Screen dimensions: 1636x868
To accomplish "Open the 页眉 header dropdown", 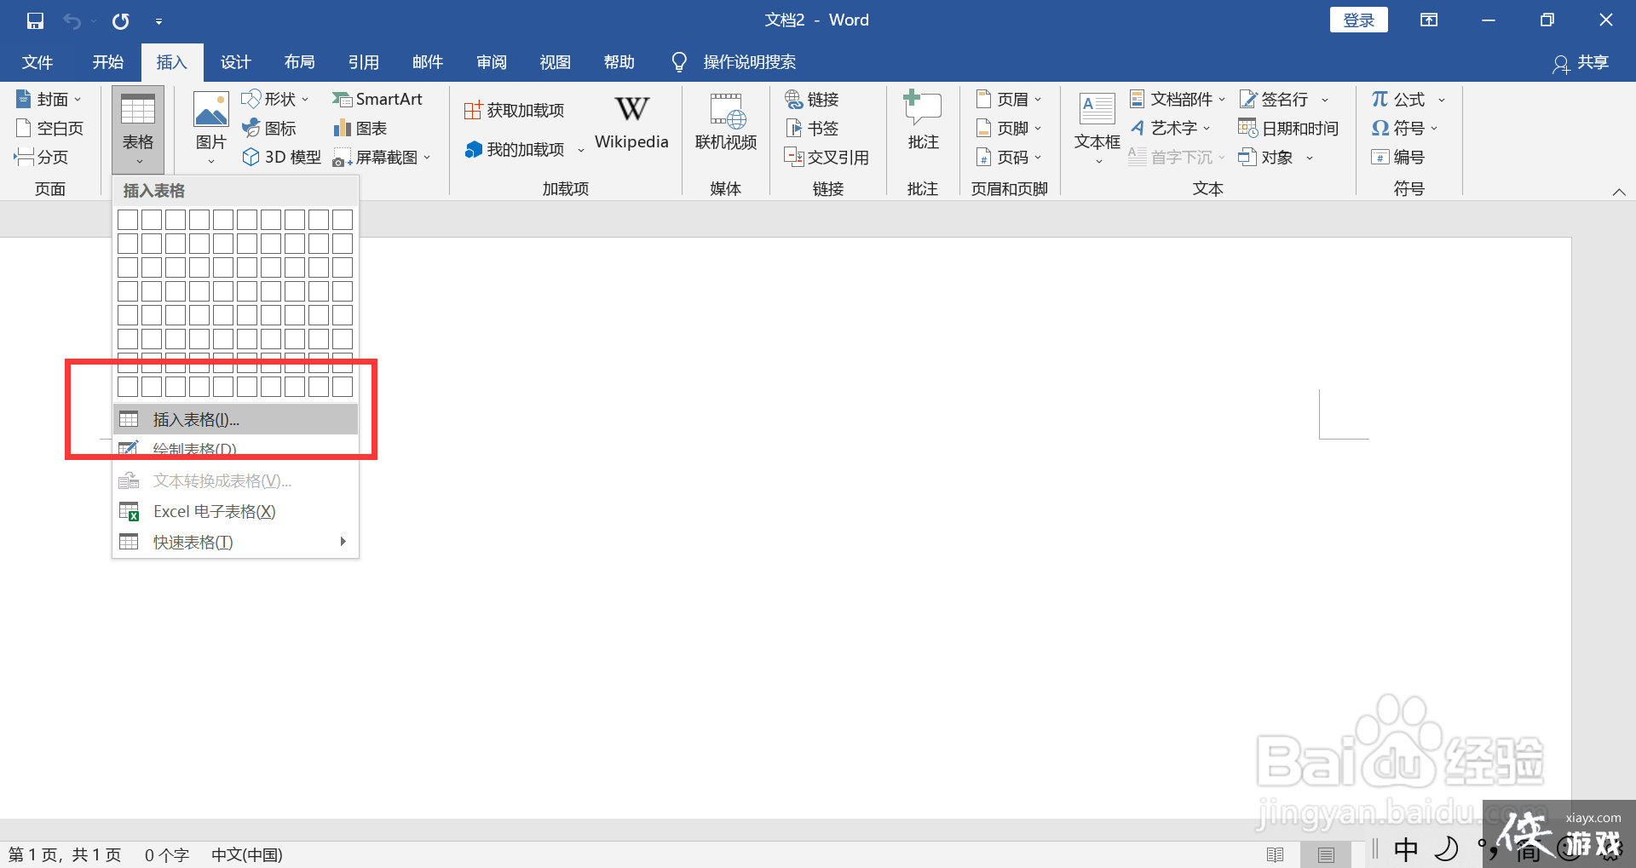I will (1009, 100).
